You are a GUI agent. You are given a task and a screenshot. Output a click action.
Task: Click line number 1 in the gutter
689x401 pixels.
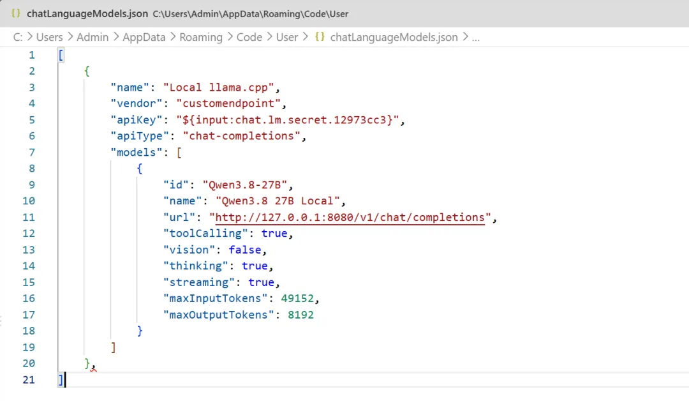(32, 55)
